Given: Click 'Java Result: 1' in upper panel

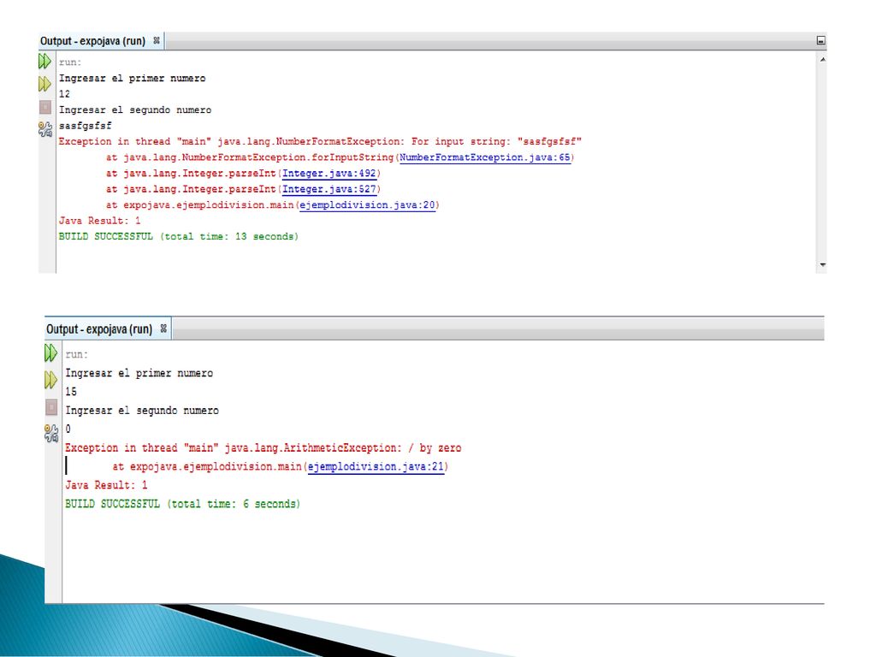Looking at the screenshot, I should [x=99, y=221].
